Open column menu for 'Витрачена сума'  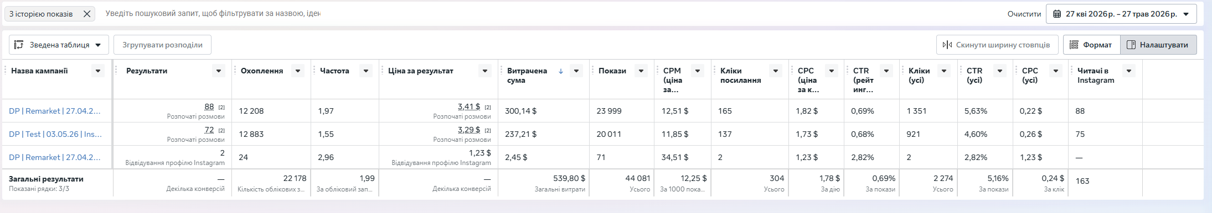tap(576, 71)
